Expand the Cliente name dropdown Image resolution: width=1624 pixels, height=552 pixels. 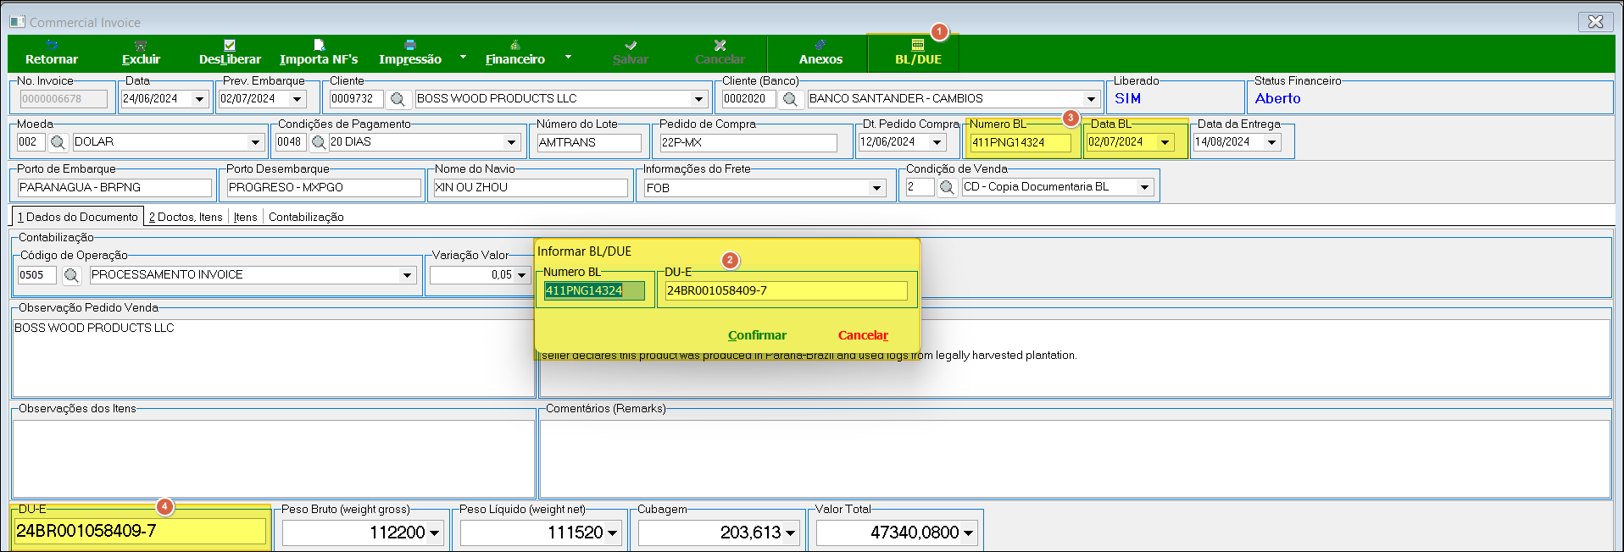[x=699, y=99]
